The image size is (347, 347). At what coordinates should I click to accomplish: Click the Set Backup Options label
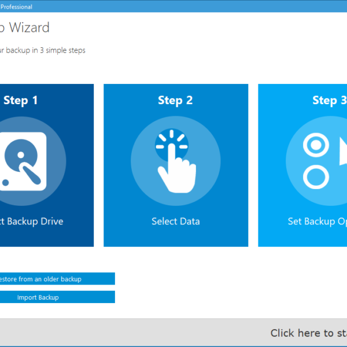pyautogui.click(x=318, y=222)
